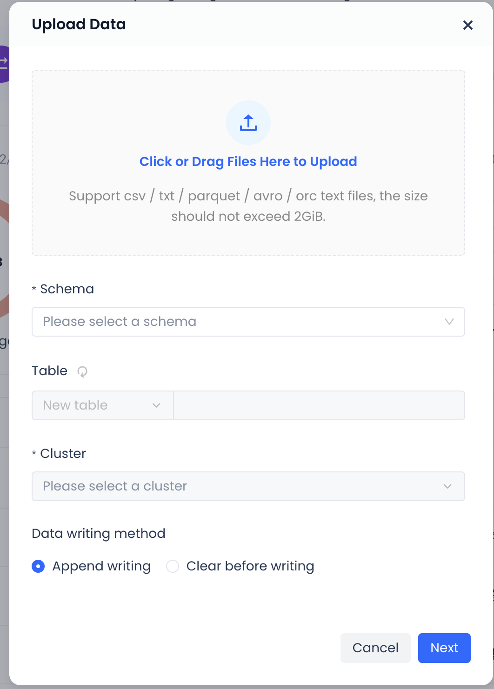Enable the Clear before writing radio

click(173, 566)
